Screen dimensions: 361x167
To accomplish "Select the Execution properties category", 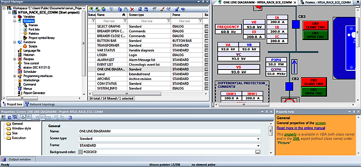I will tap(19, 138).
